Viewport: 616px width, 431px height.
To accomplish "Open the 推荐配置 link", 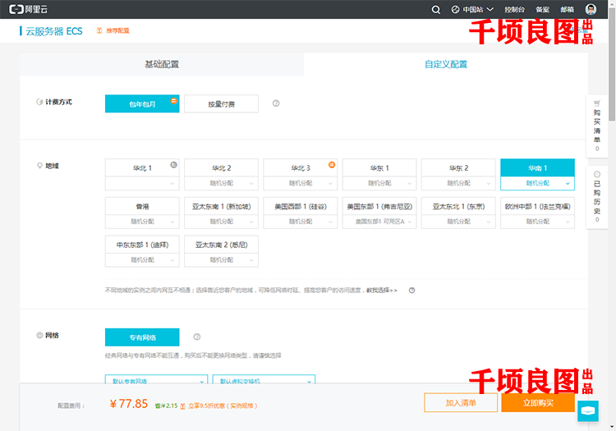I will (x=117, y=30).
